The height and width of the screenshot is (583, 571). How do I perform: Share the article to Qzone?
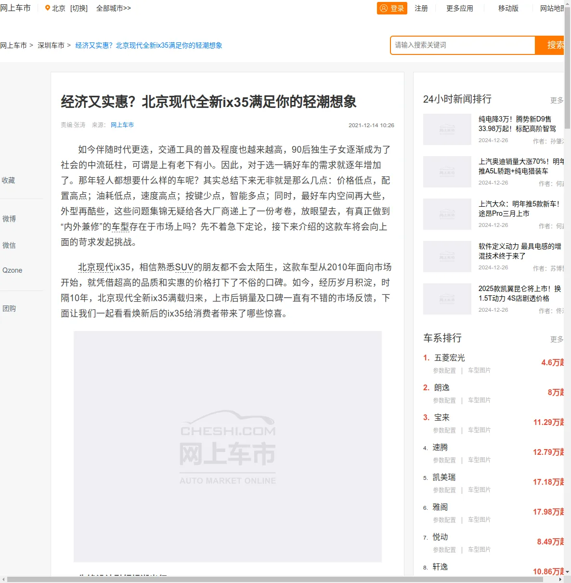pos(13,270)
